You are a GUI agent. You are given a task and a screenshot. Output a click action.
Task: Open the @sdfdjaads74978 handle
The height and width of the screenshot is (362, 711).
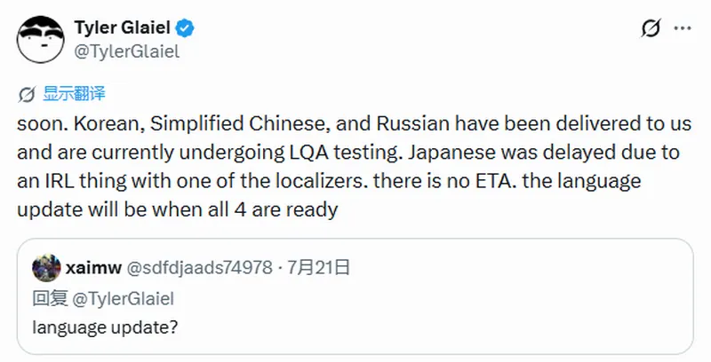tap(199, 268)
